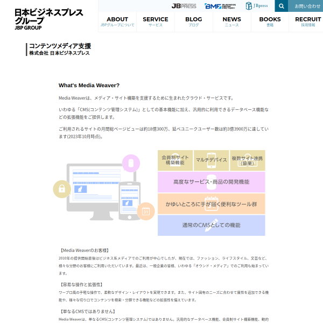Open the JBpress book logo link

pos(257,6)
